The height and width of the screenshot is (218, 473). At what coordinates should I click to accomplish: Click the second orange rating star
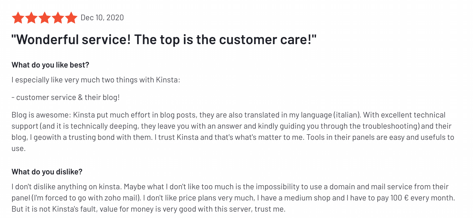pos(31,18)
